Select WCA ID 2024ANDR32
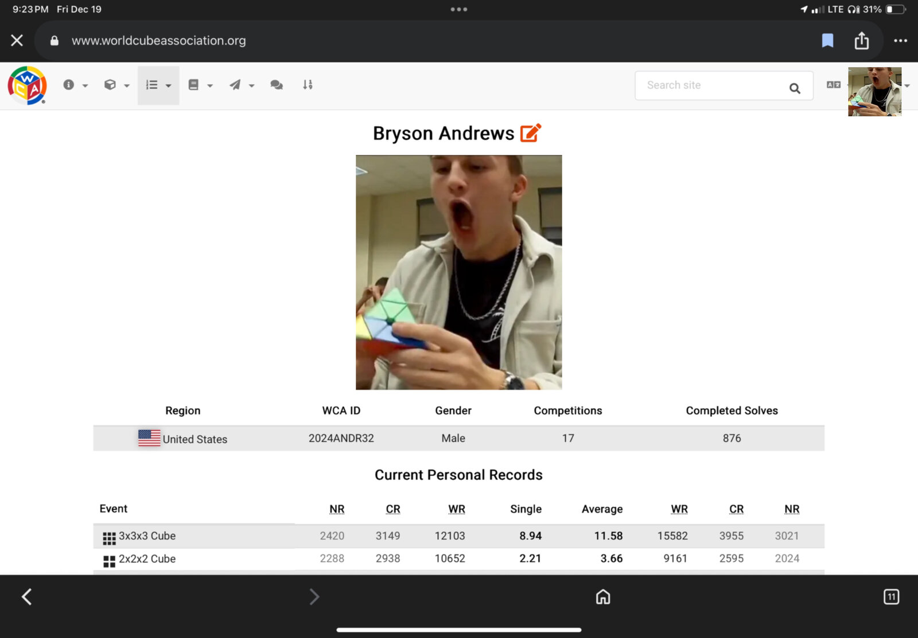918x638 pixels. tap(341, 438)
